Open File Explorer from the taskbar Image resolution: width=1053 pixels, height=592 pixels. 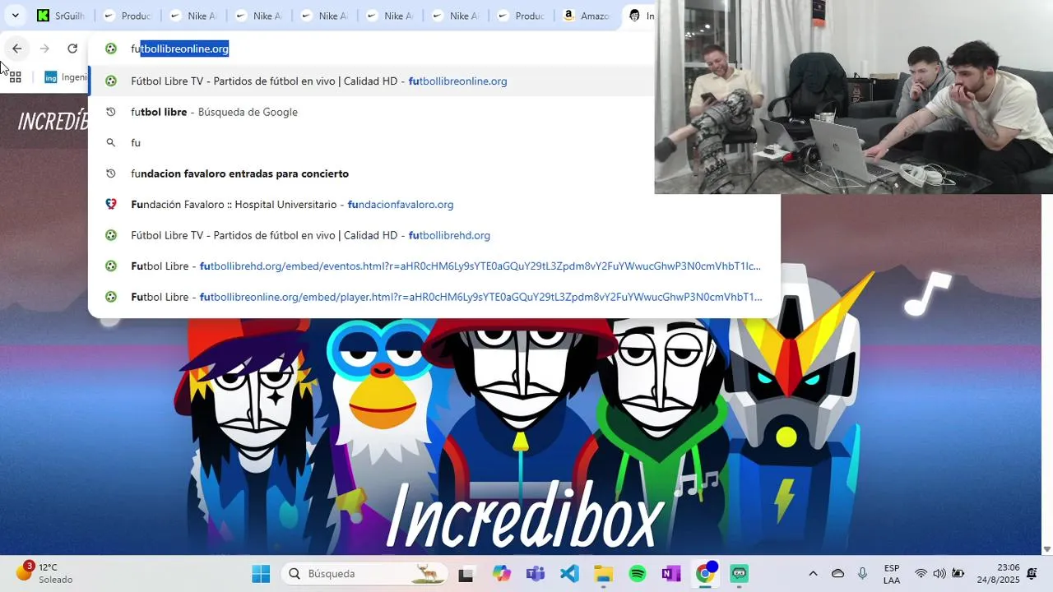tap(603, 574)
